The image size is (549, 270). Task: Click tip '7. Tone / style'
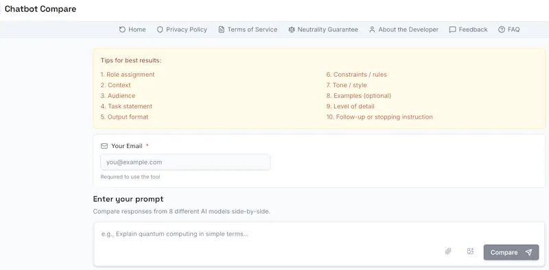[x=347, y=85]
